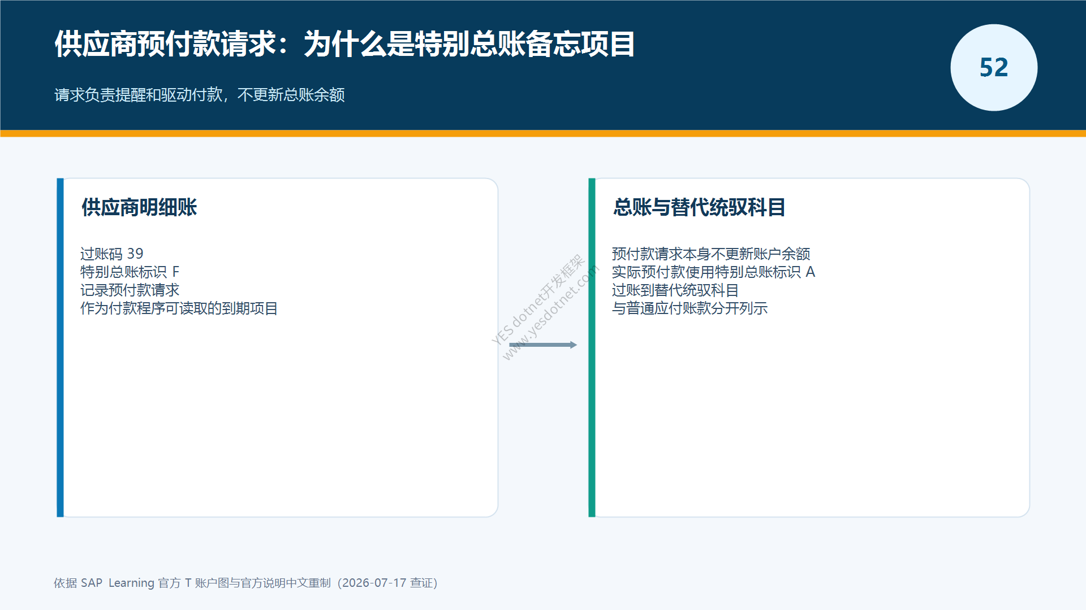
Task: Select the line 预付款请求本身不更新账户余额
Action: click(711, 254)
